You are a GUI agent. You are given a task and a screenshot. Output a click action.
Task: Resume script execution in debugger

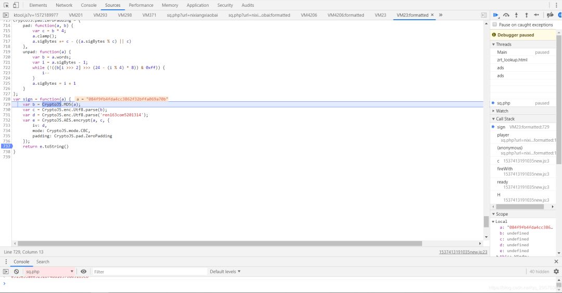496,15
